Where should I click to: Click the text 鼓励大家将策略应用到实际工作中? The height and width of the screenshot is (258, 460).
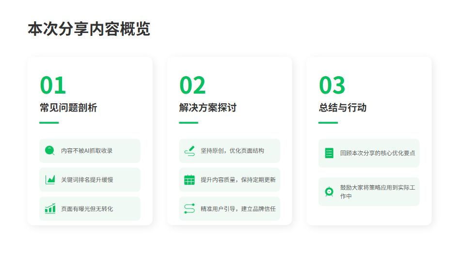378,192
